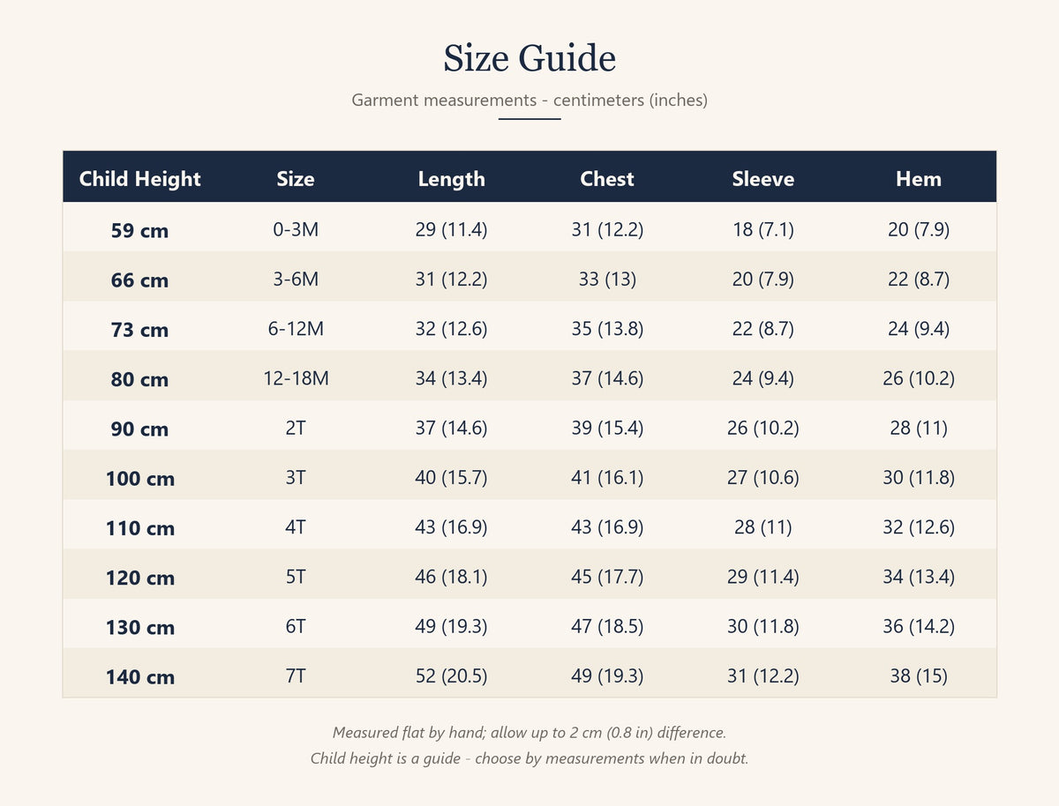Screen dimensions: 1059x806
Task: Click Chest value 31 (12.2) in 0-3M row
Action: point(607,229)
